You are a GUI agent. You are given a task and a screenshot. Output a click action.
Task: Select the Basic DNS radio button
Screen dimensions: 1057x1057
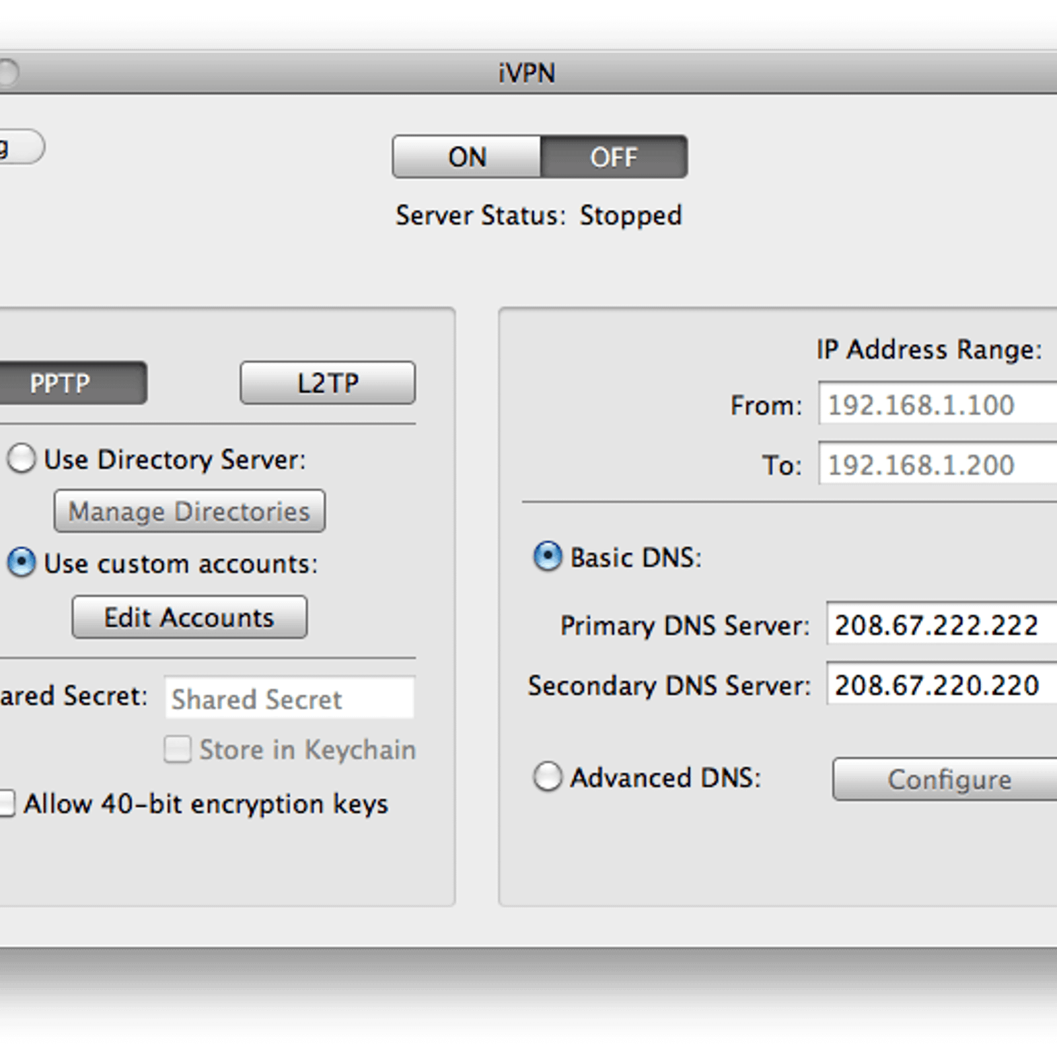click(548, 556)
